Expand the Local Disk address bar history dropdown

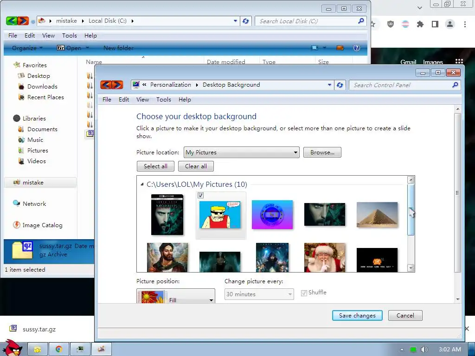pyautogui.click(x=235, y=21)
